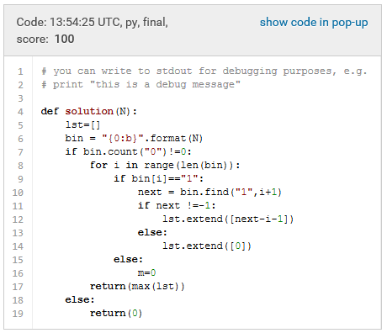This screenshot has height=333, width=387.
Task: Click the bin.find next assignment line
Action: 209,192
